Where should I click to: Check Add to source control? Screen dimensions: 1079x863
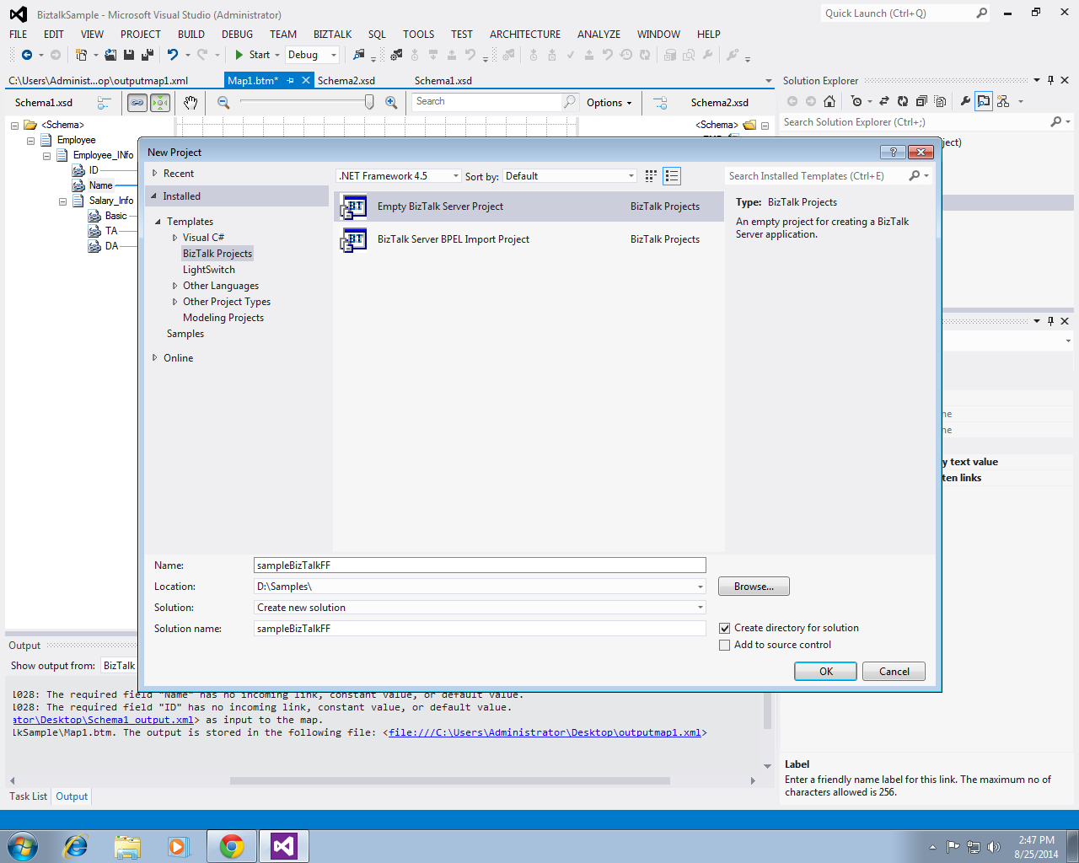pyautogui.click(x=724, y=645)
